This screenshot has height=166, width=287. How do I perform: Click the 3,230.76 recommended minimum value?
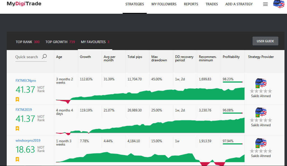coord(205,110)
